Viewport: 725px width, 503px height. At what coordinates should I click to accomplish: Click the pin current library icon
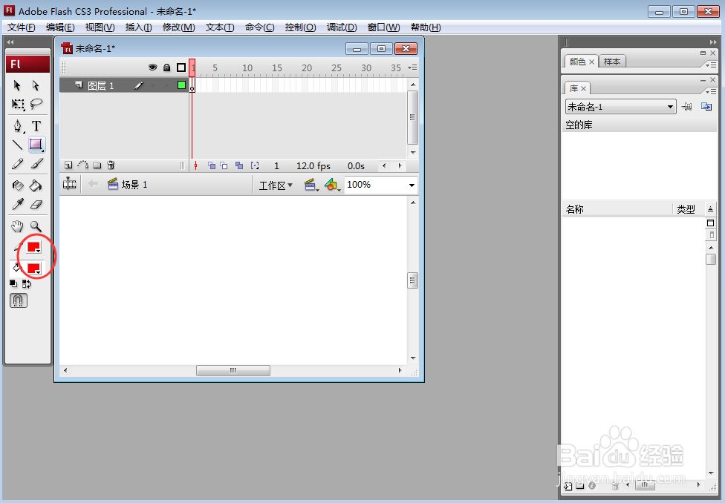click(686, 107)
